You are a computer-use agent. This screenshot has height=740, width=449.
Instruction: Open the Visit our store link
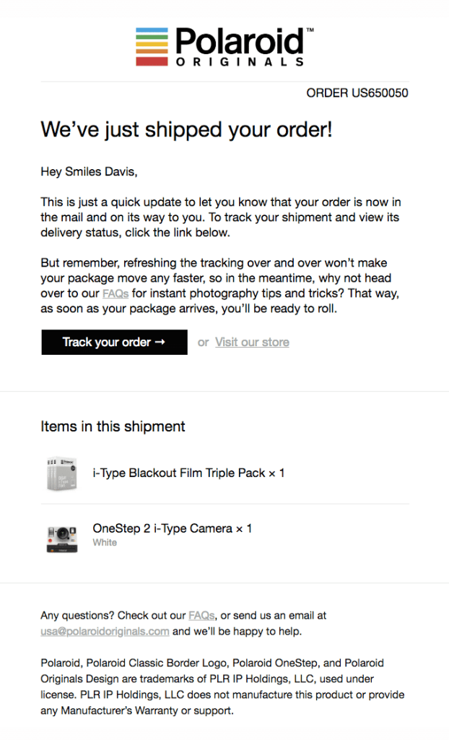tap(252, 342)
